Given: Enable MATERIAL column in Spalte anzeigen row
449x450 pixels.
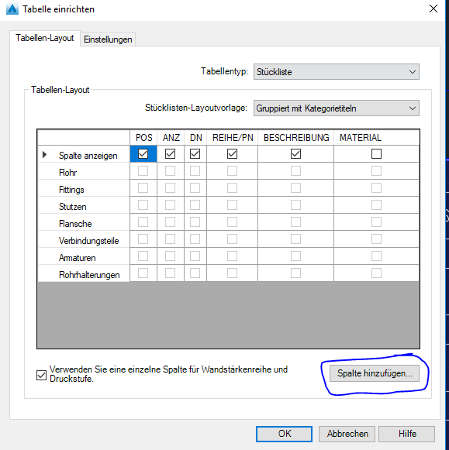Looking at the screenshot, I should (x=376, y=154).
